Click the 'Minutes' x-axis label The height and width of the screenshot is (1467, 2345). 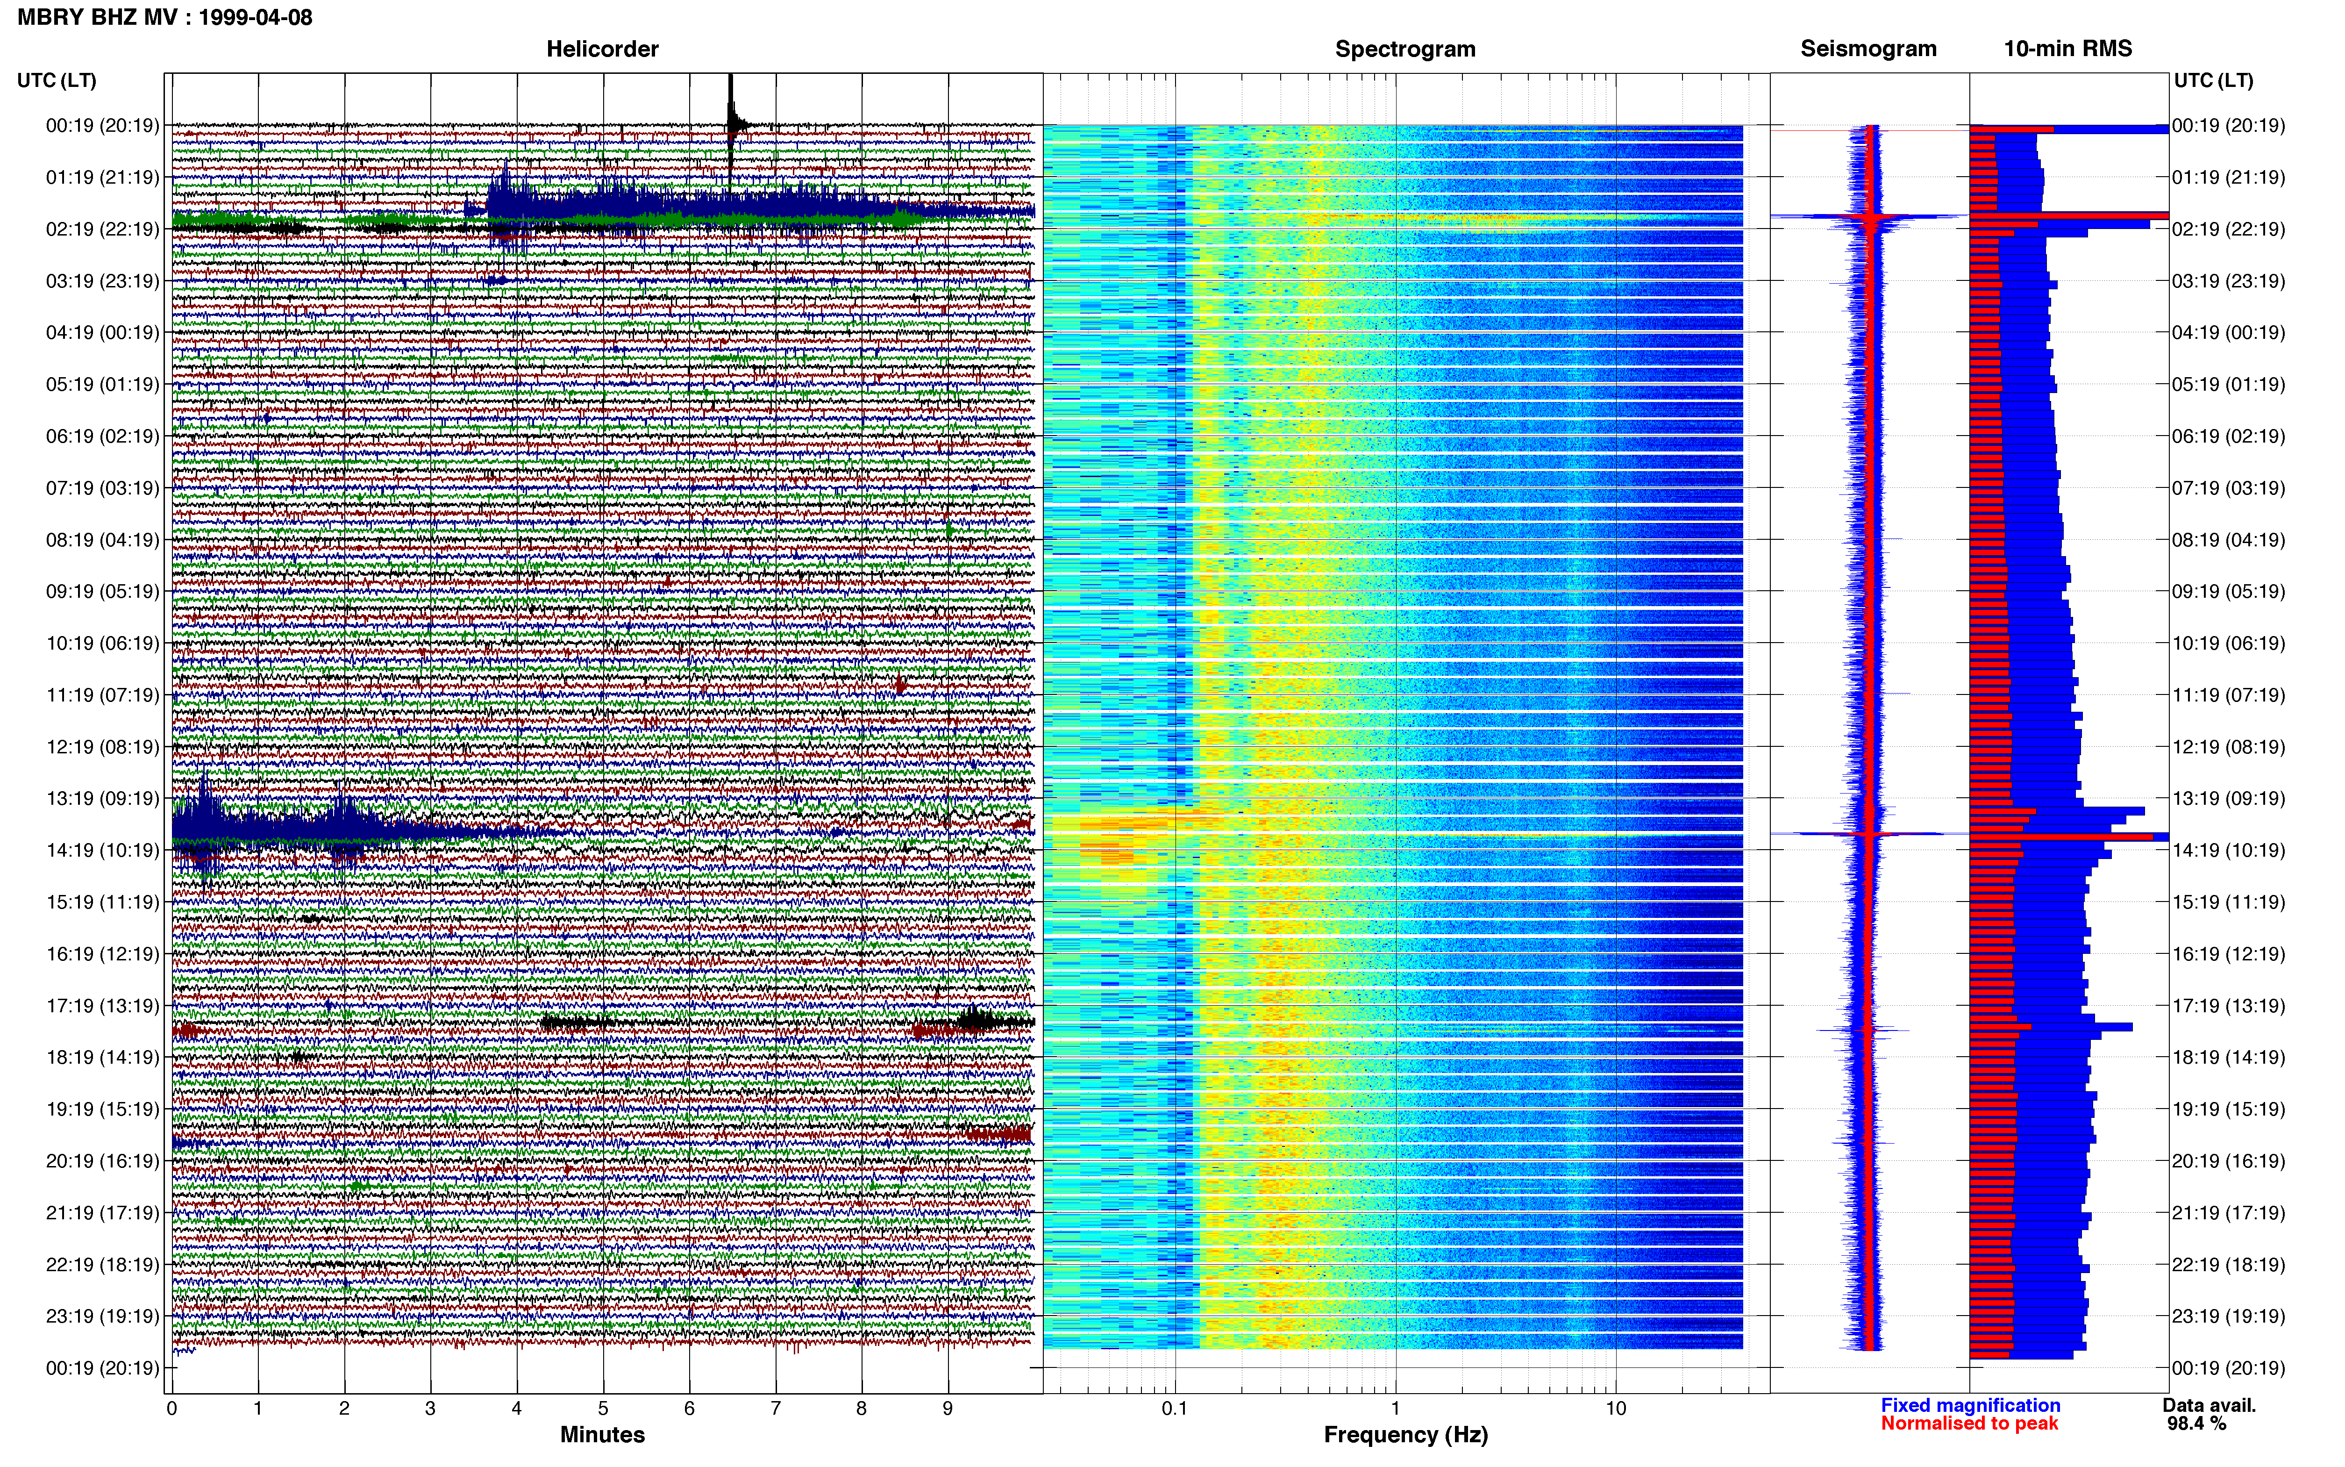click(x=602, y=1434)
